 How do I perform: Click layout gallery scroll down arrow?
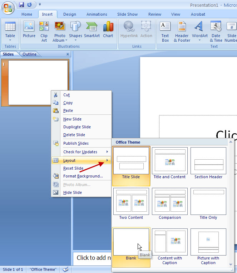pos(231,264)
